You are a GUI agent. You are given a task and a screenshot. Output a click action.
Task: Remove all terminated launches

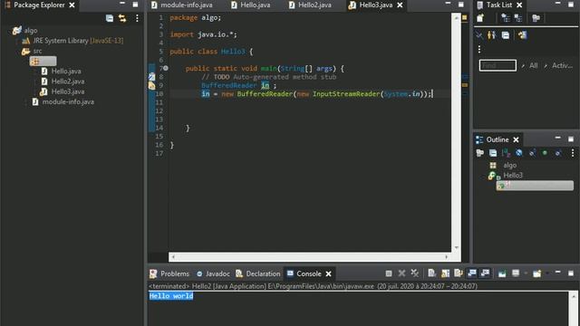pos(415,273)
